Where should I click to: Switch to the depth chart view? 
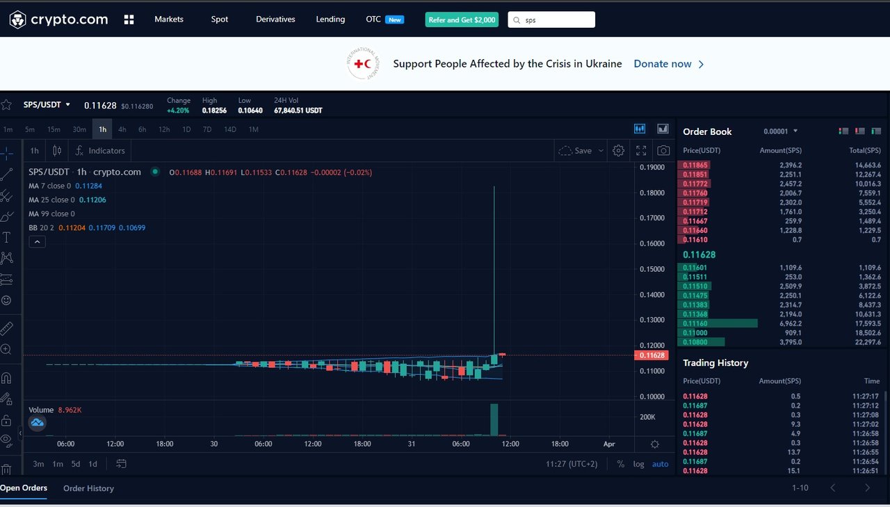tap(663, 129)
